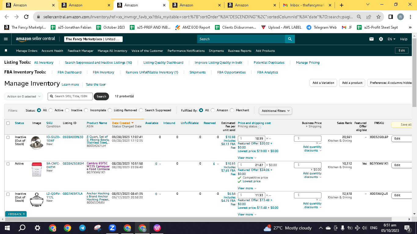417x234 pixels.
Task: Expand View more for the $18.99 item
Action: point(247,158)
